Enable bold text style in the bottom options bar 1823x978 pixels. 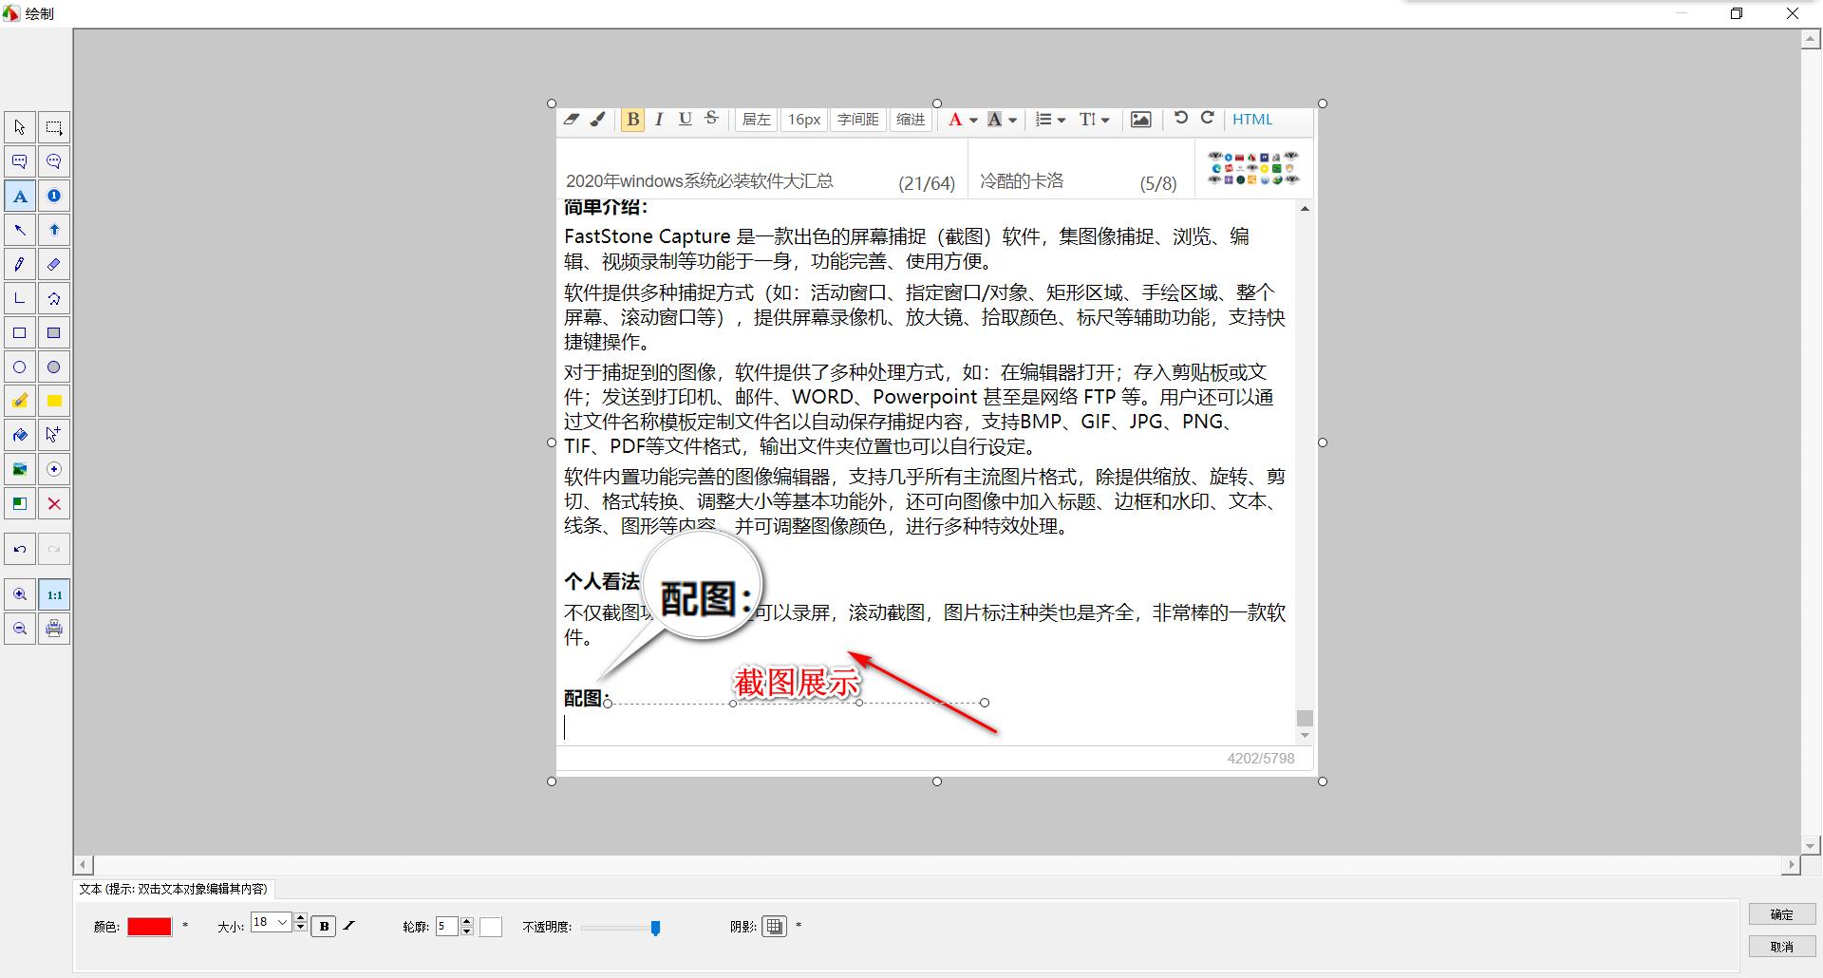pos(324,926)
